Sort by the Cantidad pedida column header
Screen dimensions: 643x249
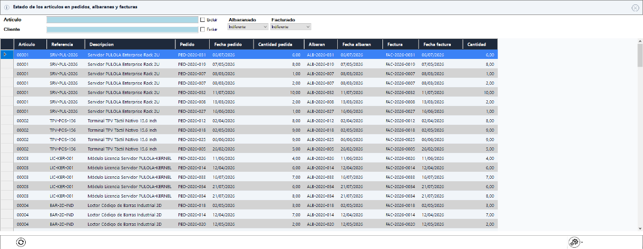point(279,45)
